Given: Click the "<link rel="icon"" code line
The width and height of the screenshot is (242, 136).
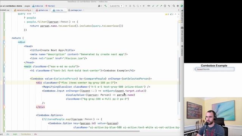Looking at the screenshot, I should (x=59, y=59).
